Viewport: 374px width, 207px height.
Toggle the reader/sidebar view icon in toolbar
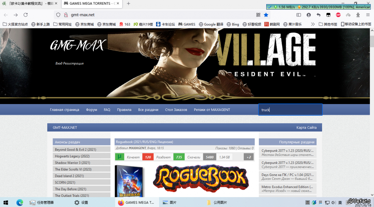click(x=299, y=15)
